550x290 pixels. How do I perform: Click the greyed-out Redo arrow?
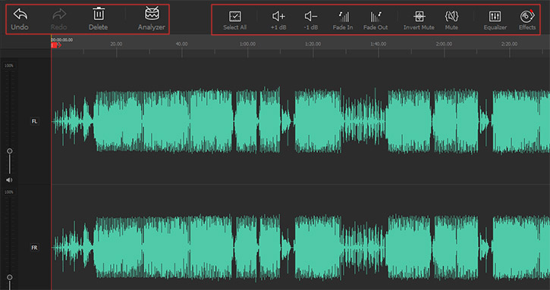pos(58,20)
